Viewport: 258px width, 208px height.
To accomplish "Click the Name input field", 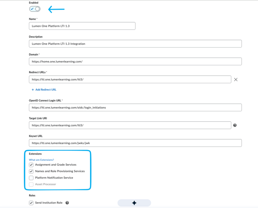I will click(82, 26).
